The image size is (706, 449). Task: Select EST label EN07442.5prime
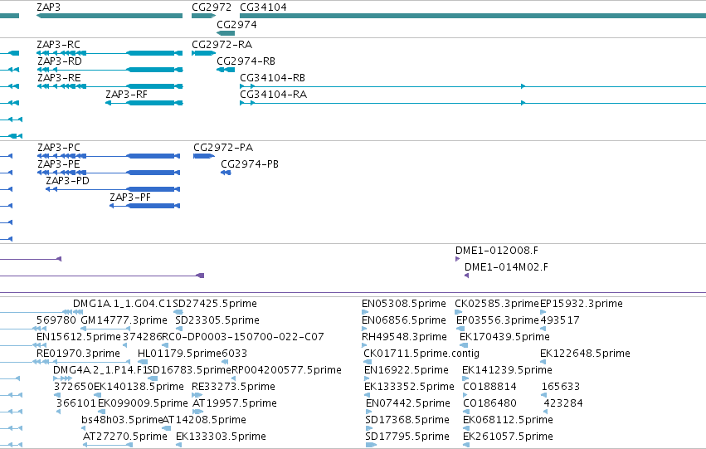(x=408, y=403)
